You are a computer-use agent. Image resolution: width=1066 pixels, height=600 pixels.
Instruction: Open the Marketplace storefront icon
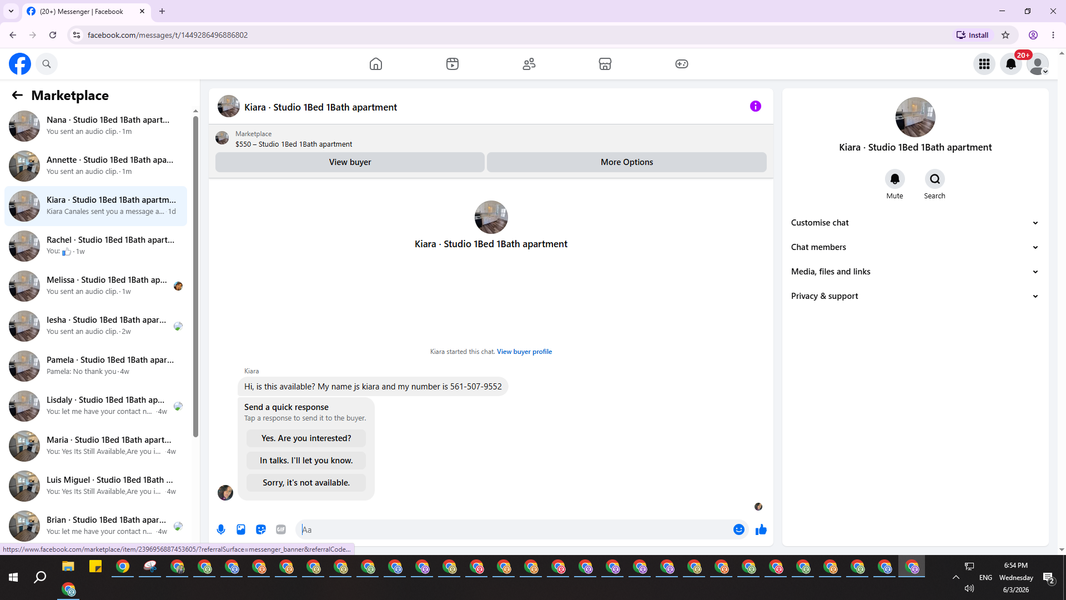click(605, 64)
